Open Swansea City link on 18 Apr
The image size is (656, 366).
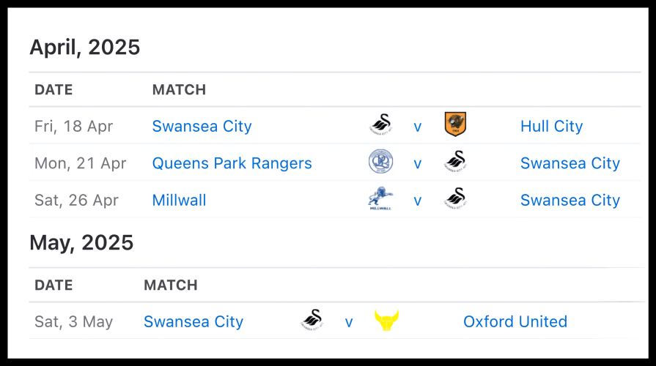(202, 126)
